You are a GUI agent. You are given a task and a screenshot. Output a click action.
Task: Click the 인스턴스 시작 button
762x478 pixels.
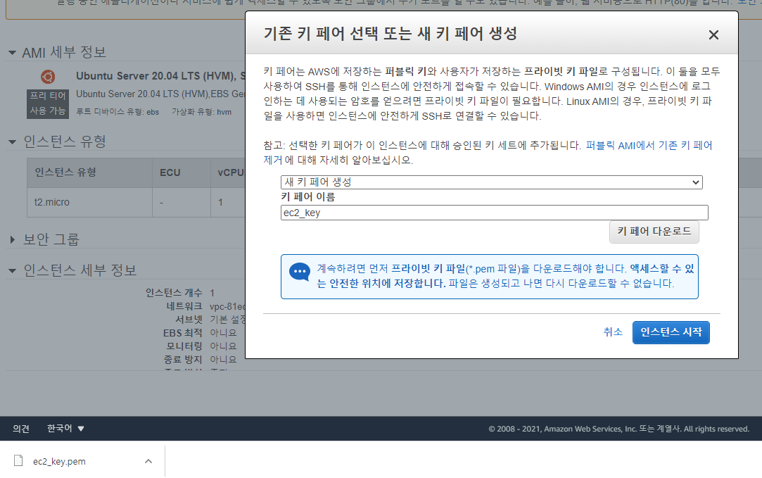pos(671,332)
